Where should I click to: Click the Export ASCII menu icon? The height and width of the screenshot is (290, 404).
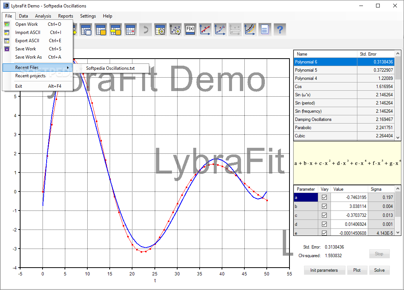7,41
